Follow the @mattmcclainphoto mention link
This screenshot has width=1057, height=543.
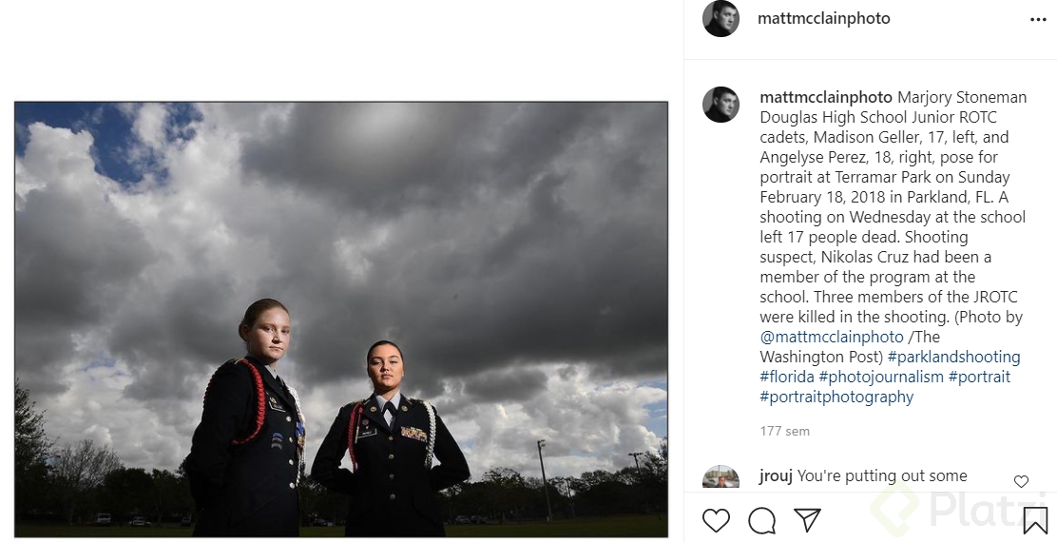click(x=831, y=338)
